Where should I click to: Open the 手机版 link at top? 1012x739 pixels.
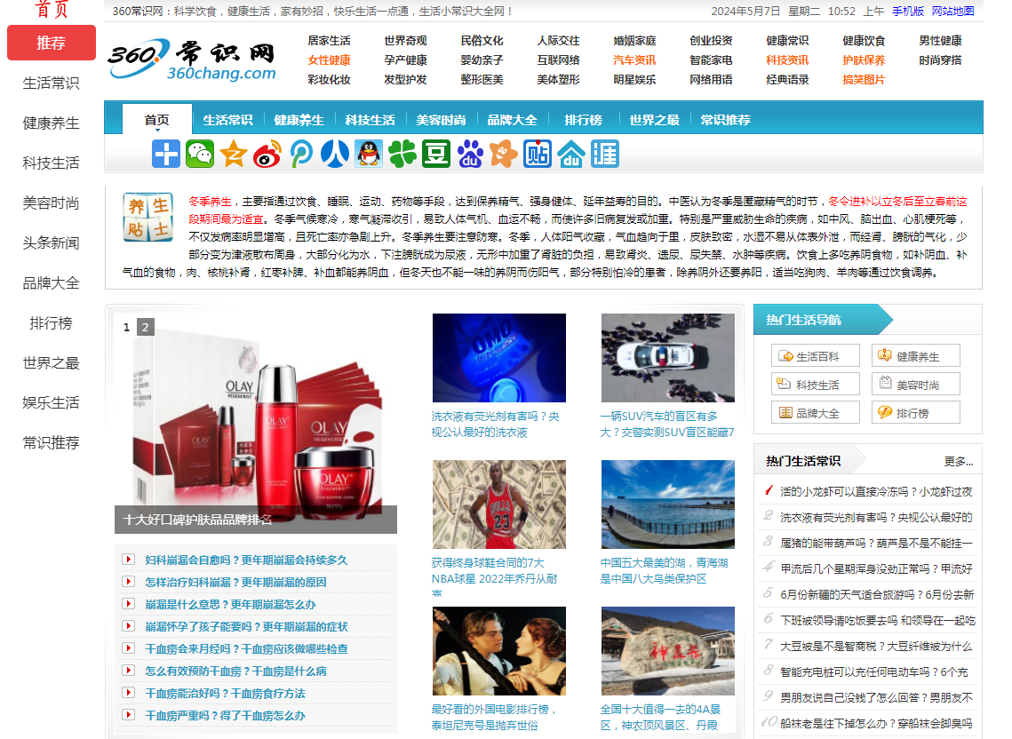(x=908, y=12)
